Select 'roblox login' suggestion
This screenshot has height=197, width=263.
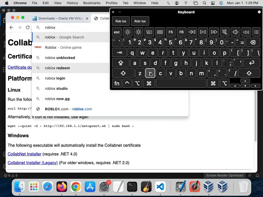(71, 78)
